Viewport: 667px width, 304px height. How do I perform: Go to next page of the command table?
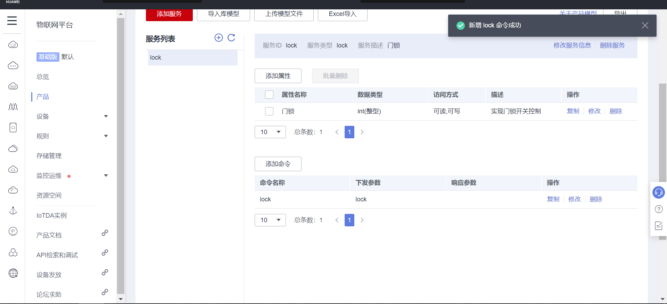[362, 220]
